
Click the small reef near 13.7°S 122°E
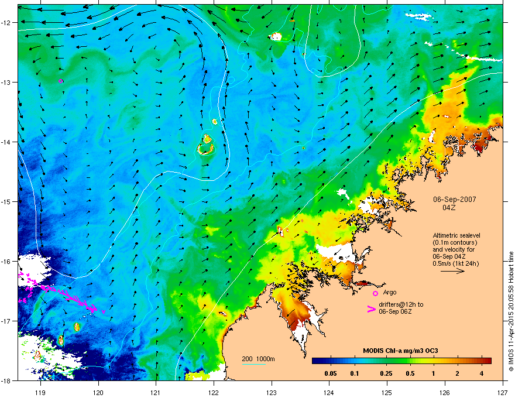pyautogui.click(x=214, y=122)
